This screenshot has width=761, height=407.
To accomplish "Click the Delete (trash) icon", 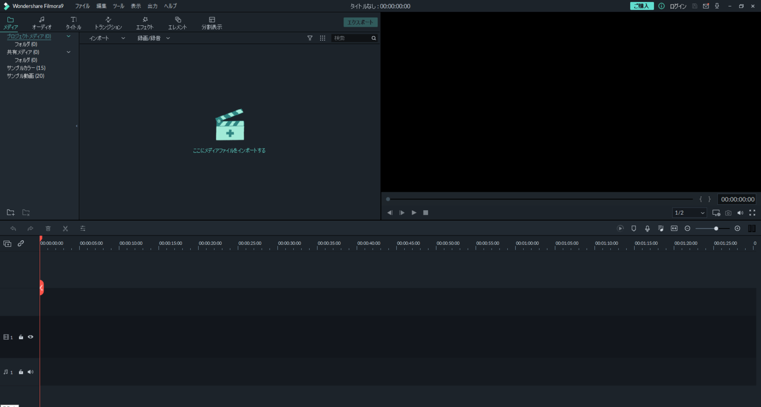I will [x=48, y=229].
